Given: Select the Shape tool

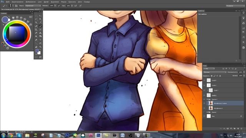Looking at the screenshot, I should pyautogui.click(x=40, y=43).
